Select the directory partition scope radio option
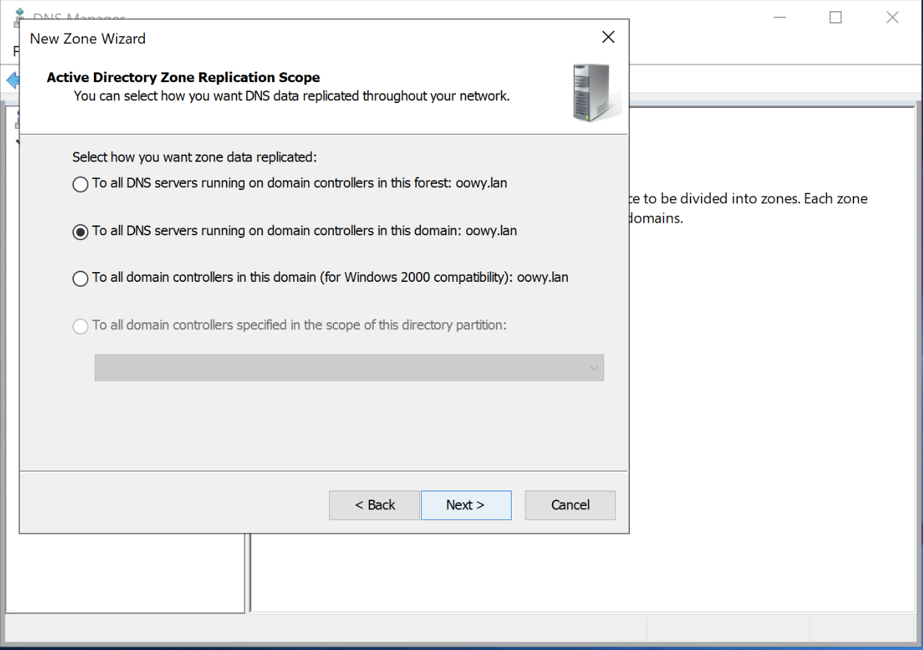This screenshot has width=923, height=650. click(x=81, y=326)
